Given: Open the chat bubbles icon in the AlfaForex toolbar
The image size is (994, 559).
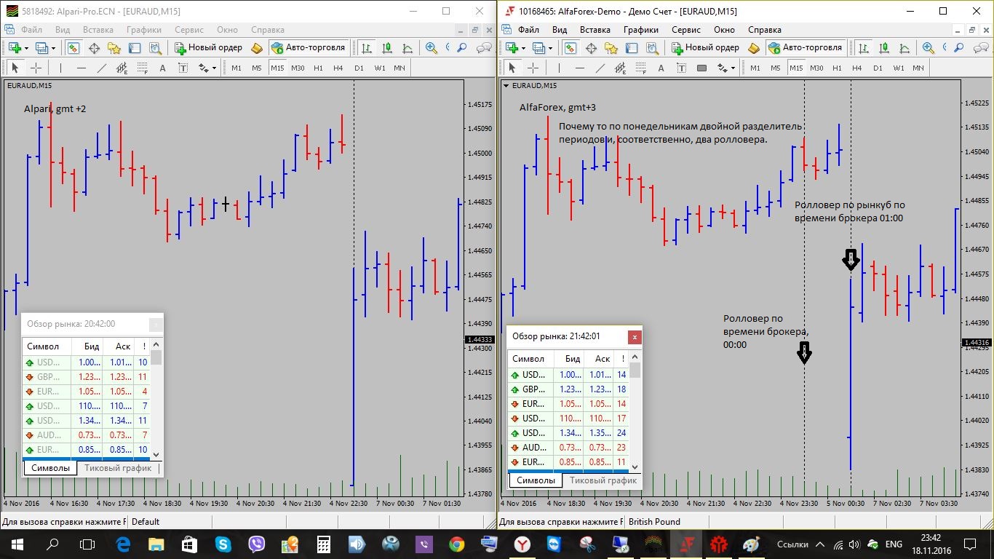Looking at the screenshot, I should 981,48.
